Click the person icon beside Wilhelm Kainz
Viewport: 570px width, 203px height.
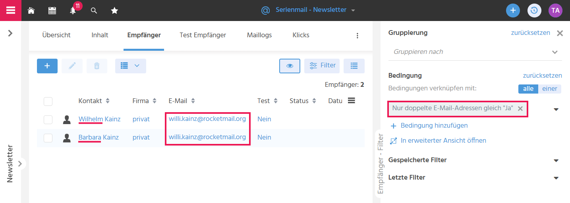pyautogui.click(x=67, y=119)
